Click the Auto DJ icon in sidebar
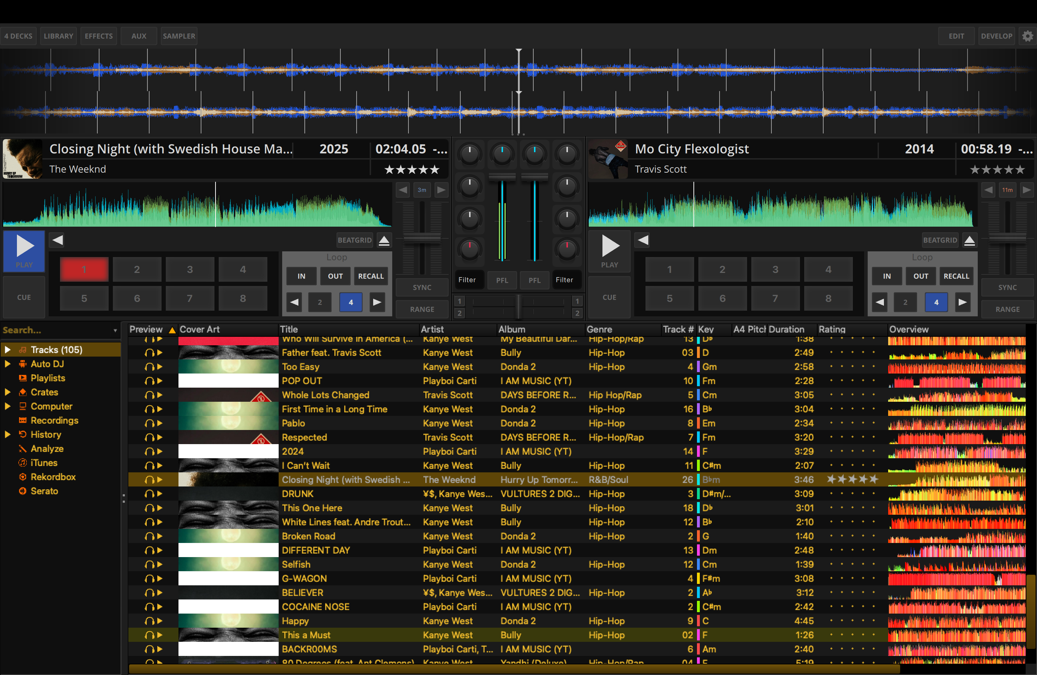This screenshot has height=675, width=1037. click(x=23, y=364)
